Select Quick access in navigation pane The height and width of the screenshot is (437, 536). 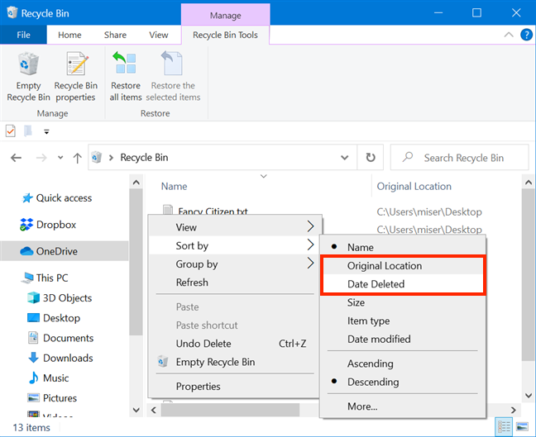tap(64, 198)
